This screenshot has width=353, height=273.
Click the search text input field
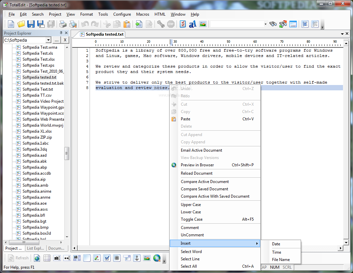click(x=236, y=24)
